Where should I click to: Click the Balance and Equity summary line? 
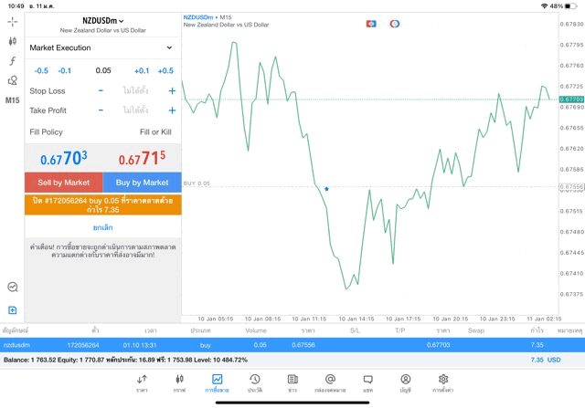coord(125,360)
